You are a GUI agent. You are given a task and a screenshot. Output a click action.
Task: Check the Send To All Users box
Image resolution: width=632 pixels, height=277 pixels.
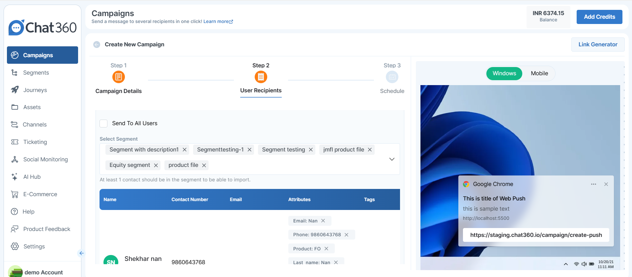pos(103,123)
